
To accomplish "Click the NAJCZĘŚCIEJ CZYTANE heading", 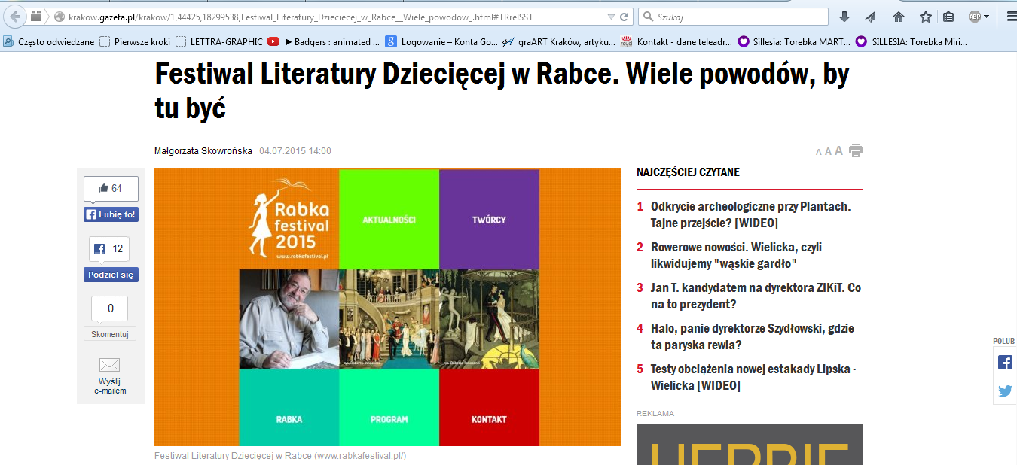I will tap(688, 172).
